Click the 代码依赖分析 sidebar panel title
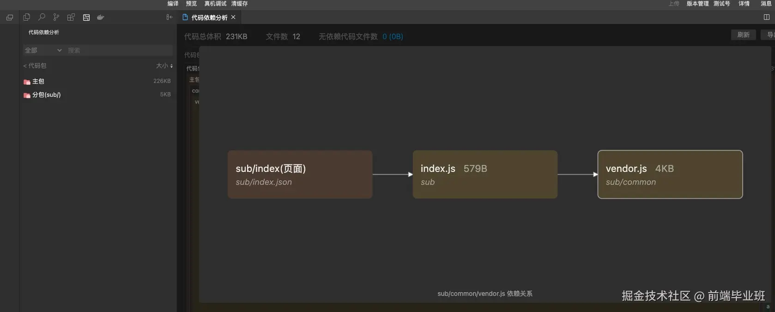 point(44,32)
